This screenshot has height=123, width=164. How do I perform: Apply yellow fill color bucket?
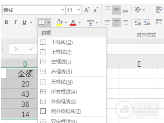click(x=59, y=22)
